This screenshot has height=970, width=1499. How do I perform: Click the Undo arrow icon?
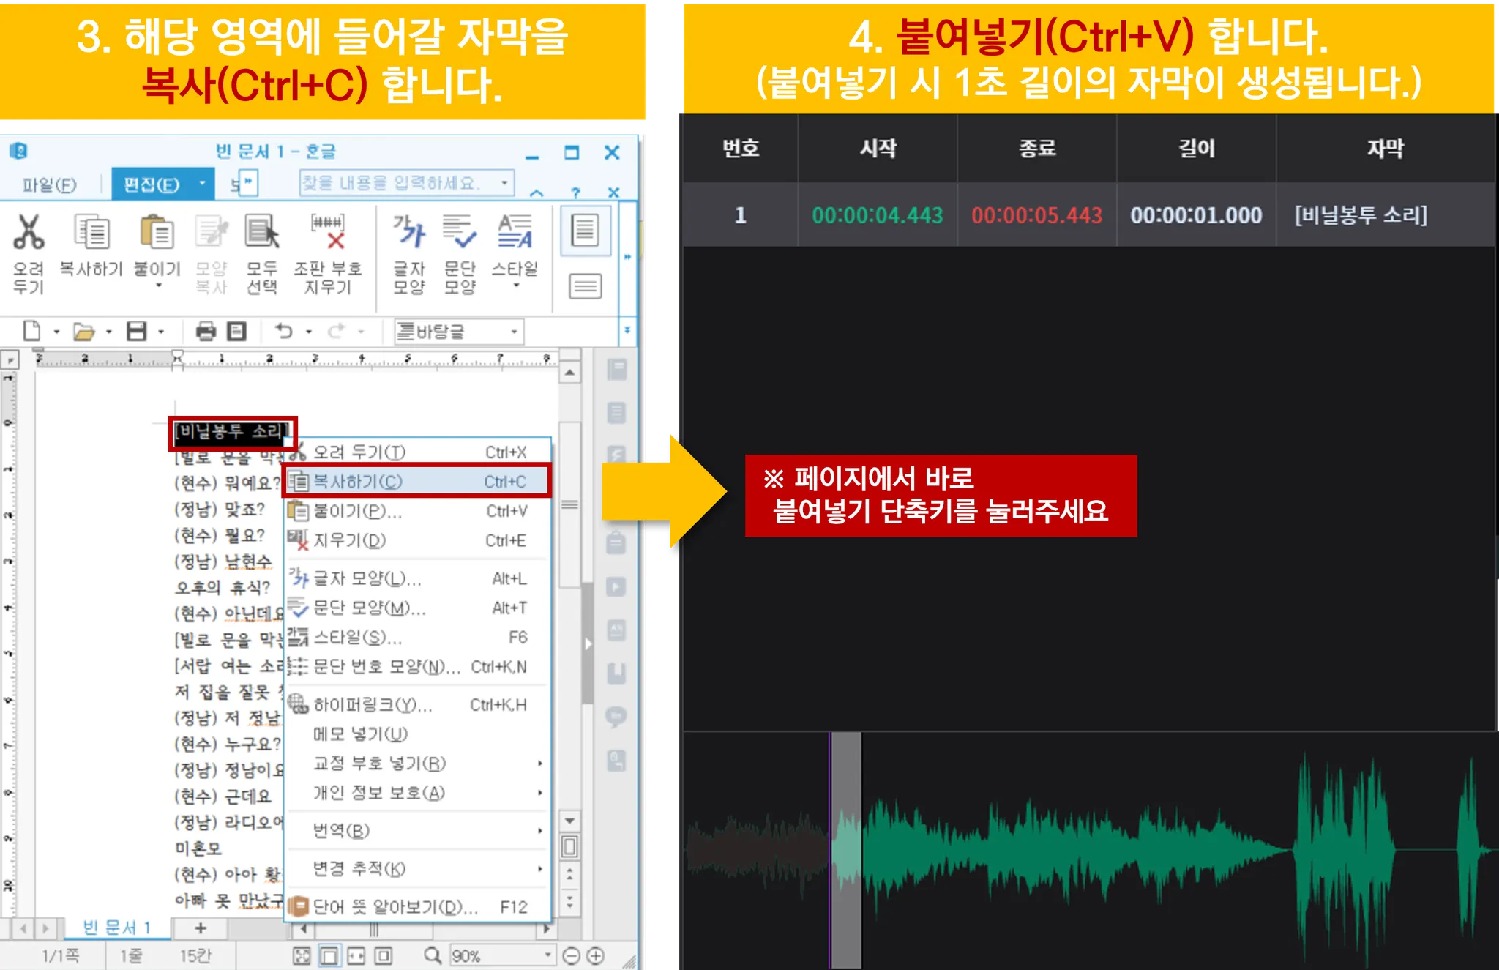click(x=283, y=332)
